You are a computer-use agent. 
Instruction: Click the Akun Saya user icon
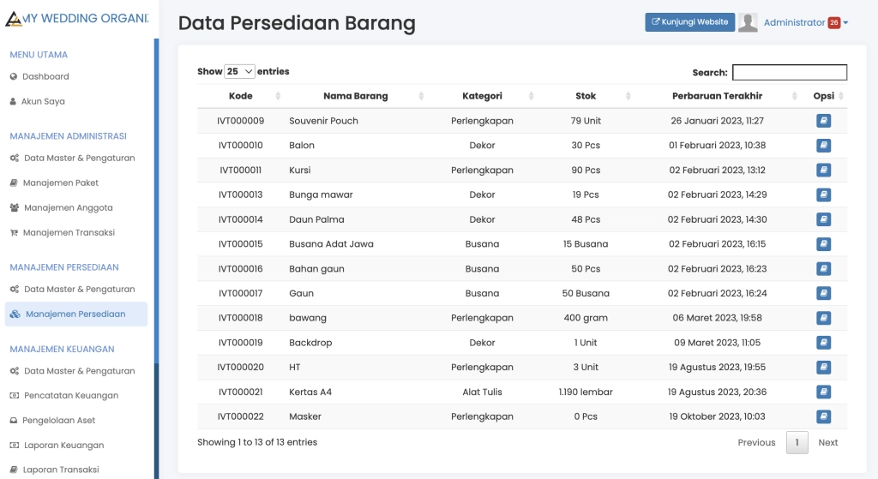tap(13, 101)
